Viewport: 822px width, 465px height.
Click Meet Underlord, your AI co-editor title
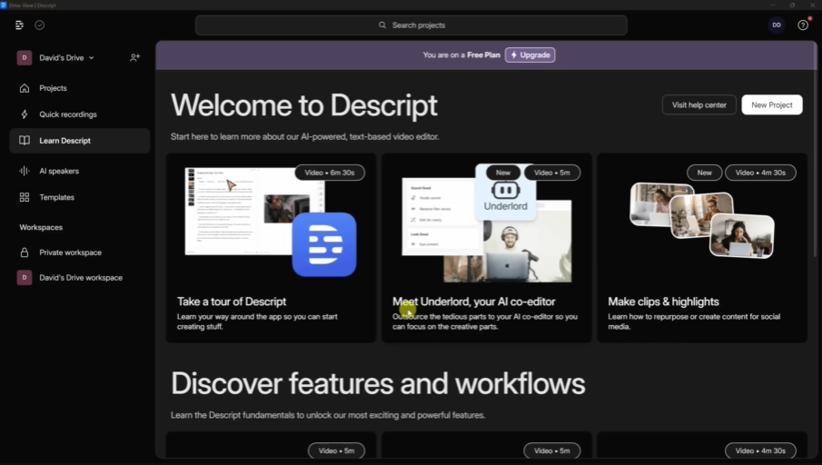coord(474,302)
